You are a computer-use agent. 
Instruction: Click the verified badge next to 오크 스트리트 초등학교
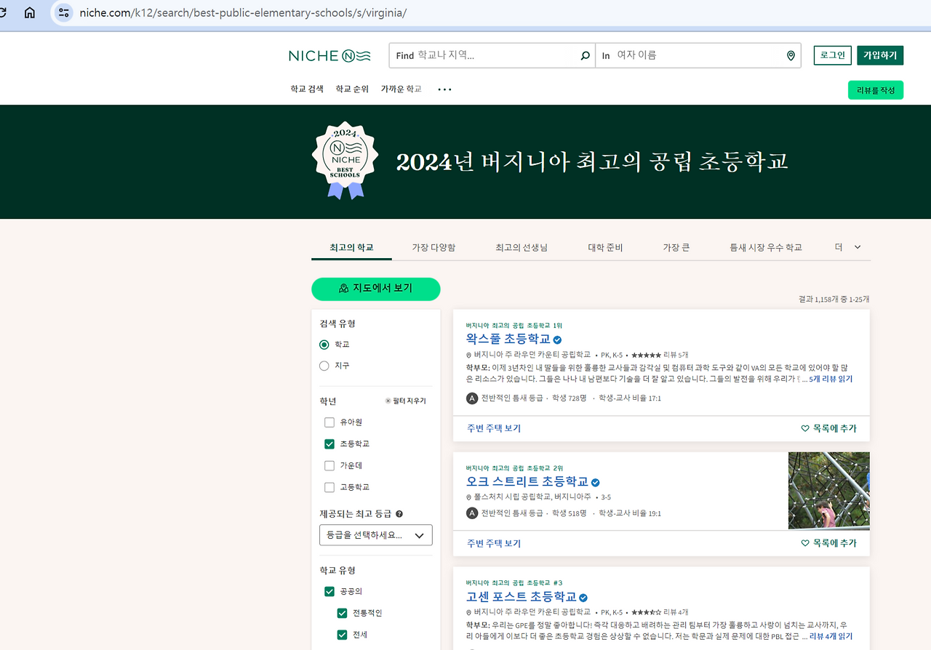point(596,482)
